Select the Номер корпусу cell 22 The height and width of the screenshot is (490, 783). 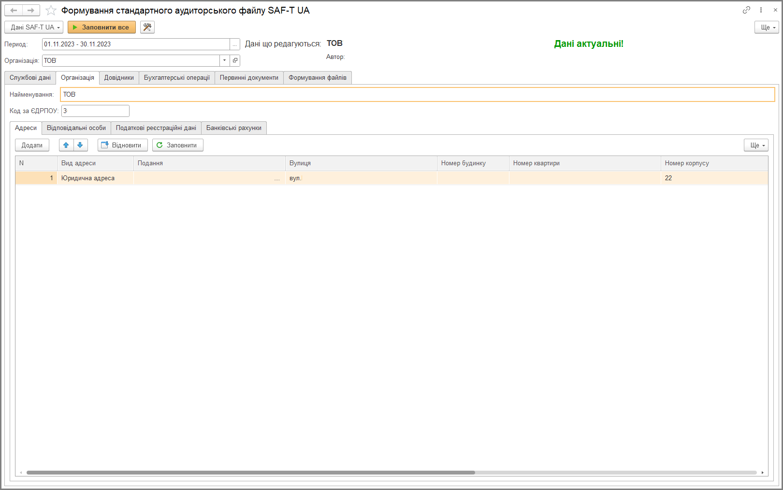tap(714, 178)
